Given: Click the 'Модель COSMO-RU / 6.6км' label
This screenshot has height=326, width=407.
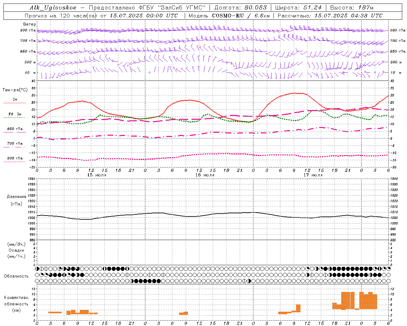Looking at the screenshot, I should pos(229,16).
